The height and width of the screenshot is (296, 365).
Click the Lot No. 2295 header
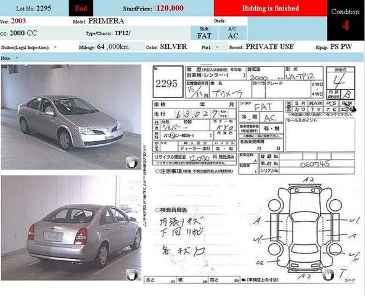33,9
